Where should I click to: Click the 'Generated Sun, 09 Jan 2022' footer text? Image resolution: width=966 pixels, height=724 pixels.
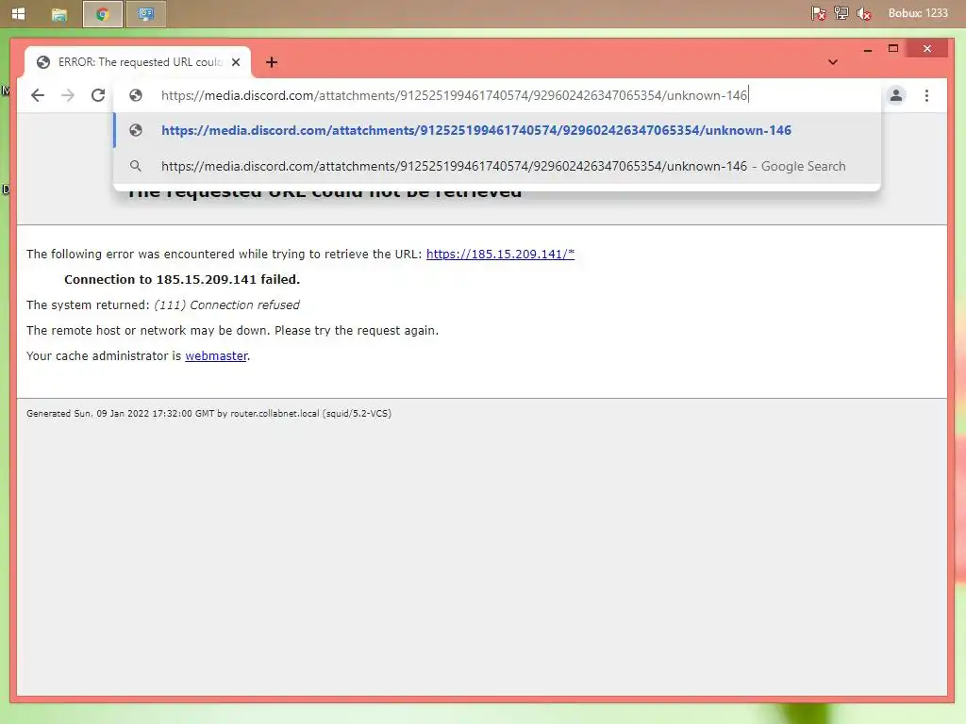coord(208,414)
